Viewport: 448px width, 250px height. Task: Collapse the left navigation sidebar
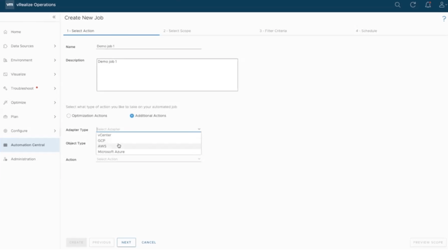54,17
